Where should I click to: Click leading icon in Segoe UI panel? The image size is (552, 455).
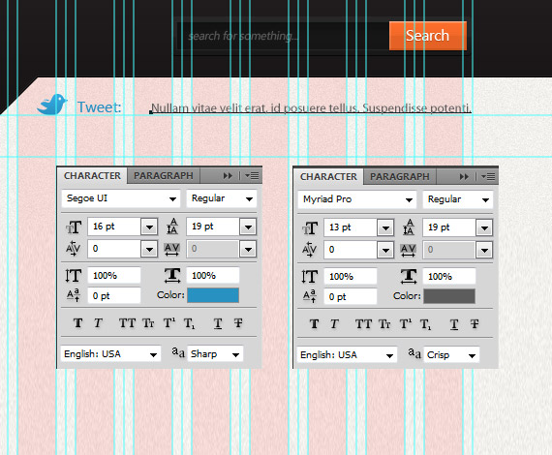click(172, 227)
